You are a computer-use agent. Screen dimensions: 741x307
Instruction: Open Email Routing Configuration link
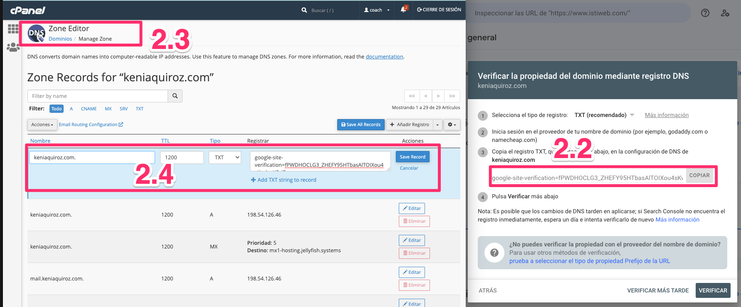91,124
